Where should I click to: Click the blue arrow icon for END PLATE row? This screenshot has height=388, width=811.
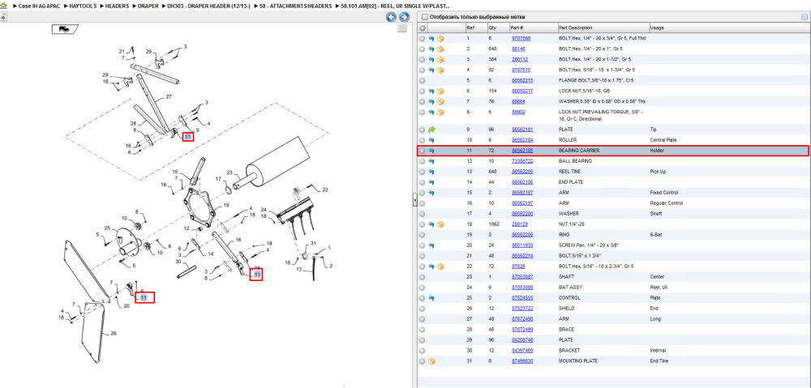pos(431,182)
